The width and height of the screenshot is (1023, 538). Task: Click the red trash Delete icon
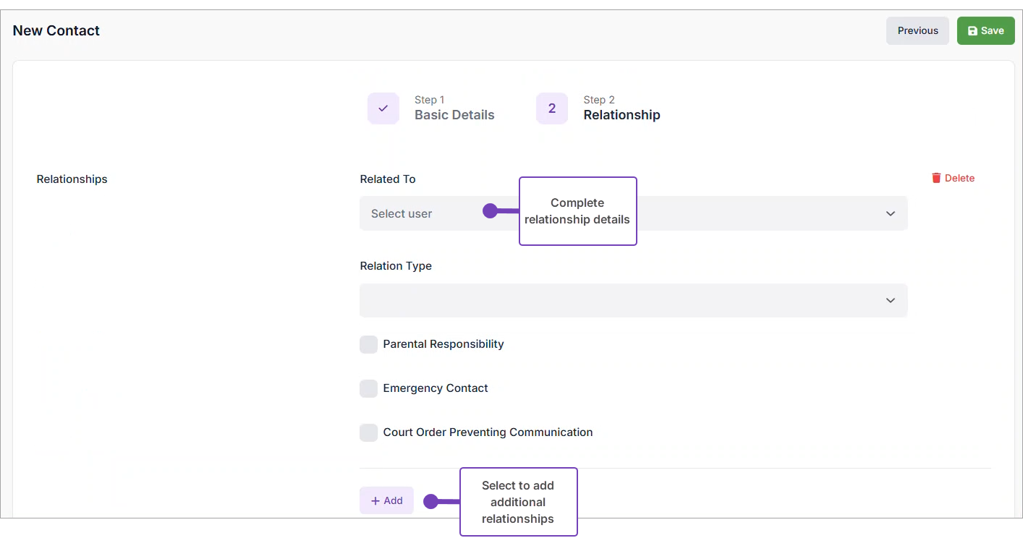[936, 178]
